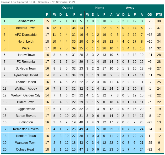The height and width of the screenshot is (155, 165).
Task: Select AFC Dunstable in the table
Action: click(x=26, y=35)
